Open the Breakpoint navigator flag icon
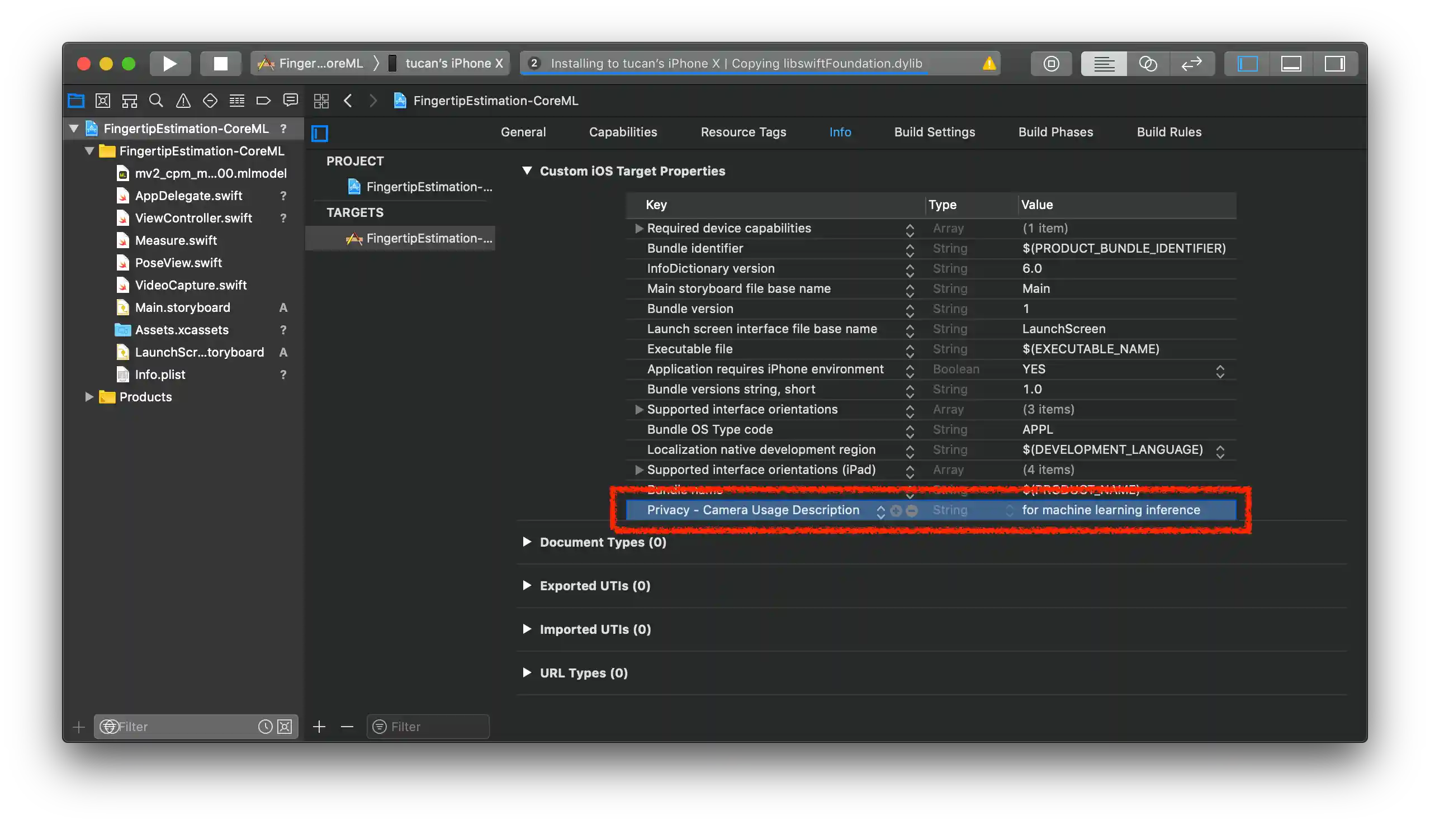 (x=263, y=100)
